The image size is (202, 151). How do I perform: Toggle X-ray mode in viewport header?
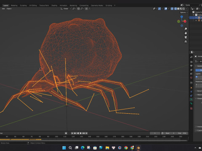coord(172,9)
